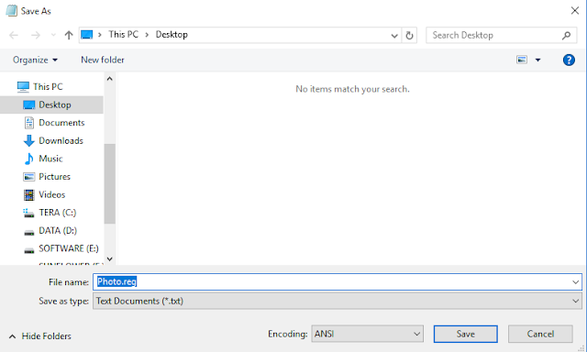Click the PC icon in address bar
This screenshot has width=587, height=352.
[x=87, y=35]
